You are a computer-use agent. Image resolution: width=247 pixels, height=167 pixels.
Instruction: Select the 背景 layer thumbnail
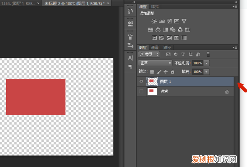coord(153,91)
